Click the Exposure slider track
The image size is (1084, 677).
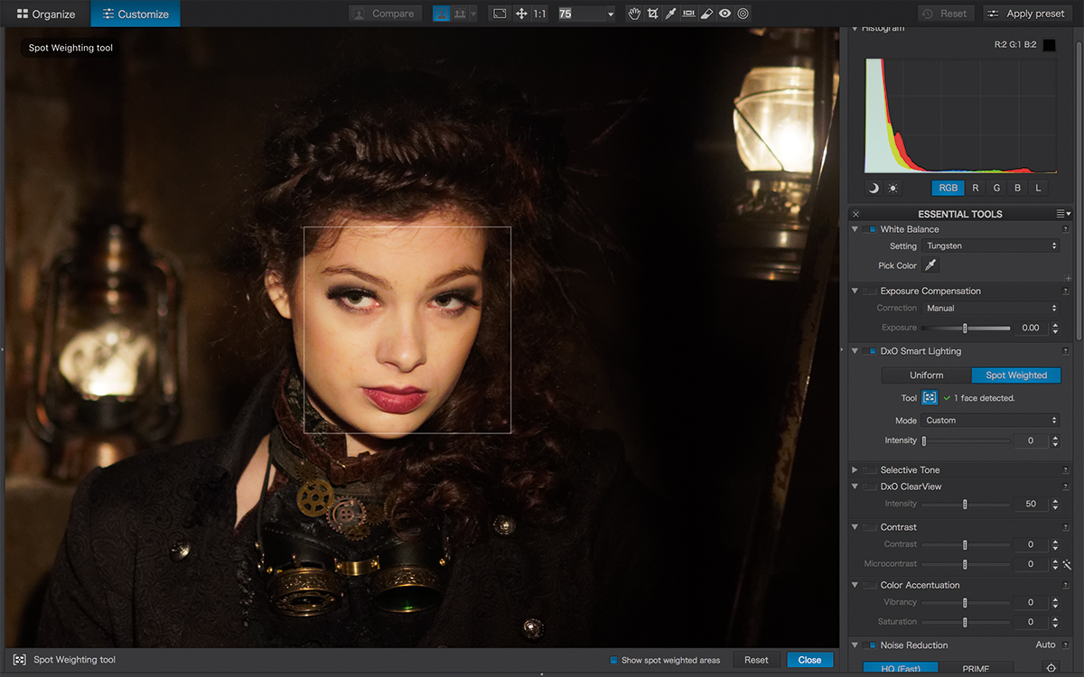pos(966,328)
